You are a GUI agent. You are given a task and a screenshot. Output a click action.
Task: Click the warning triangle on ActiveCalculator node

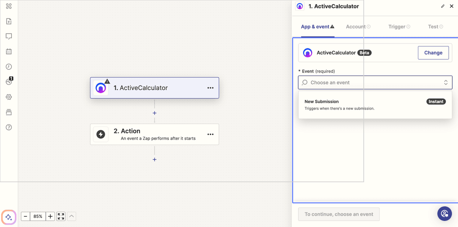107,81
